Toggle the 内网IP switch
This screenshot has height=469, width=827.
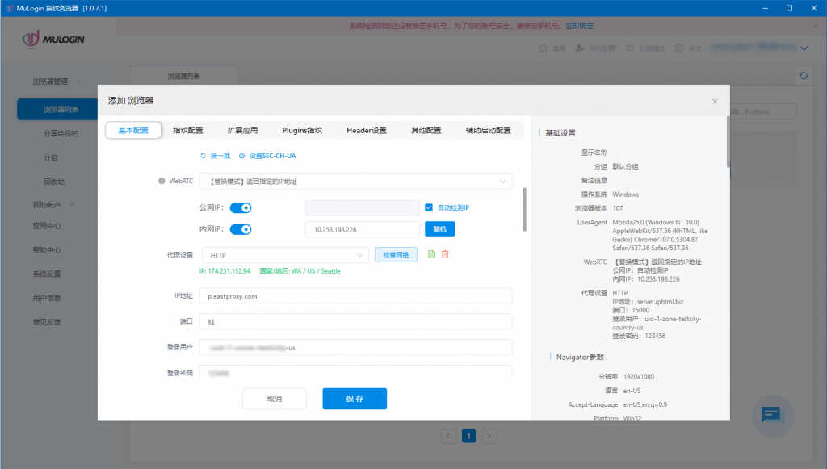pyautogui.click(x=241, y=229)
